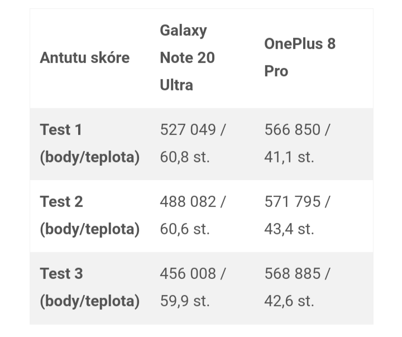
Task: Select the 488 082 score value
Action: coord(188,201)
